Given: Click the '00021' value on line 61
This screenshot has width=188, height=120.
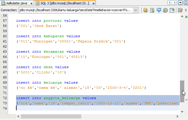Looking at the screenshot, I should [x=65, y=41].
